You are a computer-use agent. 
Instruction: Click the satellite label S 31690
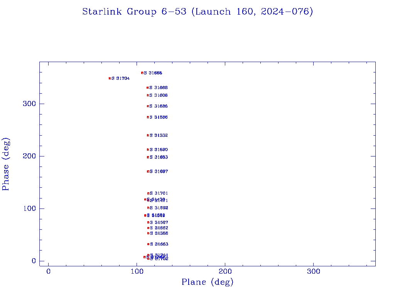[159, 150]
